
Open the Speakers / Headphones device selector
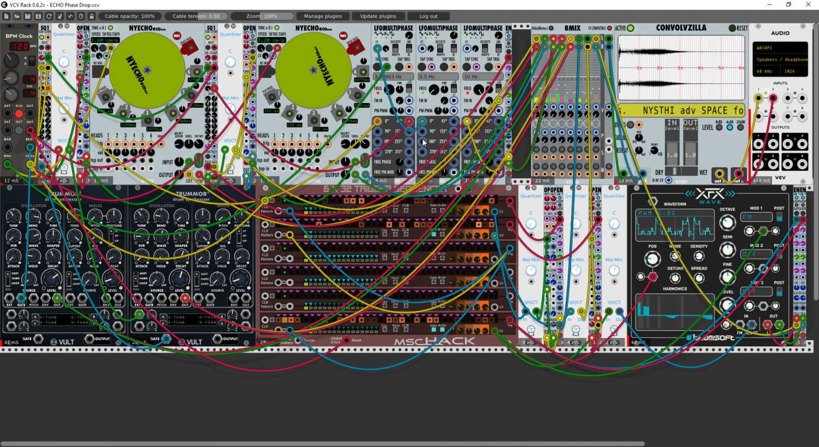pos(780,59)
